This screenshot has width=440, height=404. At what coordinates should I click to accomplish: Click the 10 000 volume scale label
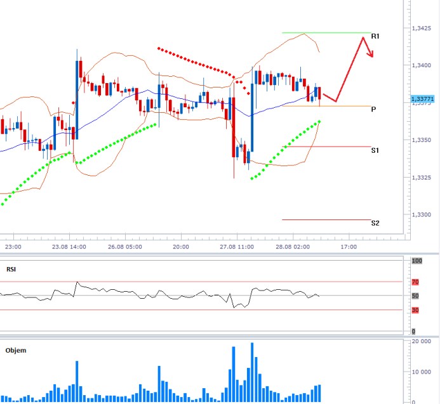coord(422,372)
